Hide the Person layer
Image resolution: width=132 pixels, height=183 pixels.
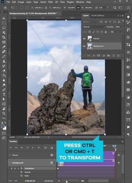click(x=84, y=39)
